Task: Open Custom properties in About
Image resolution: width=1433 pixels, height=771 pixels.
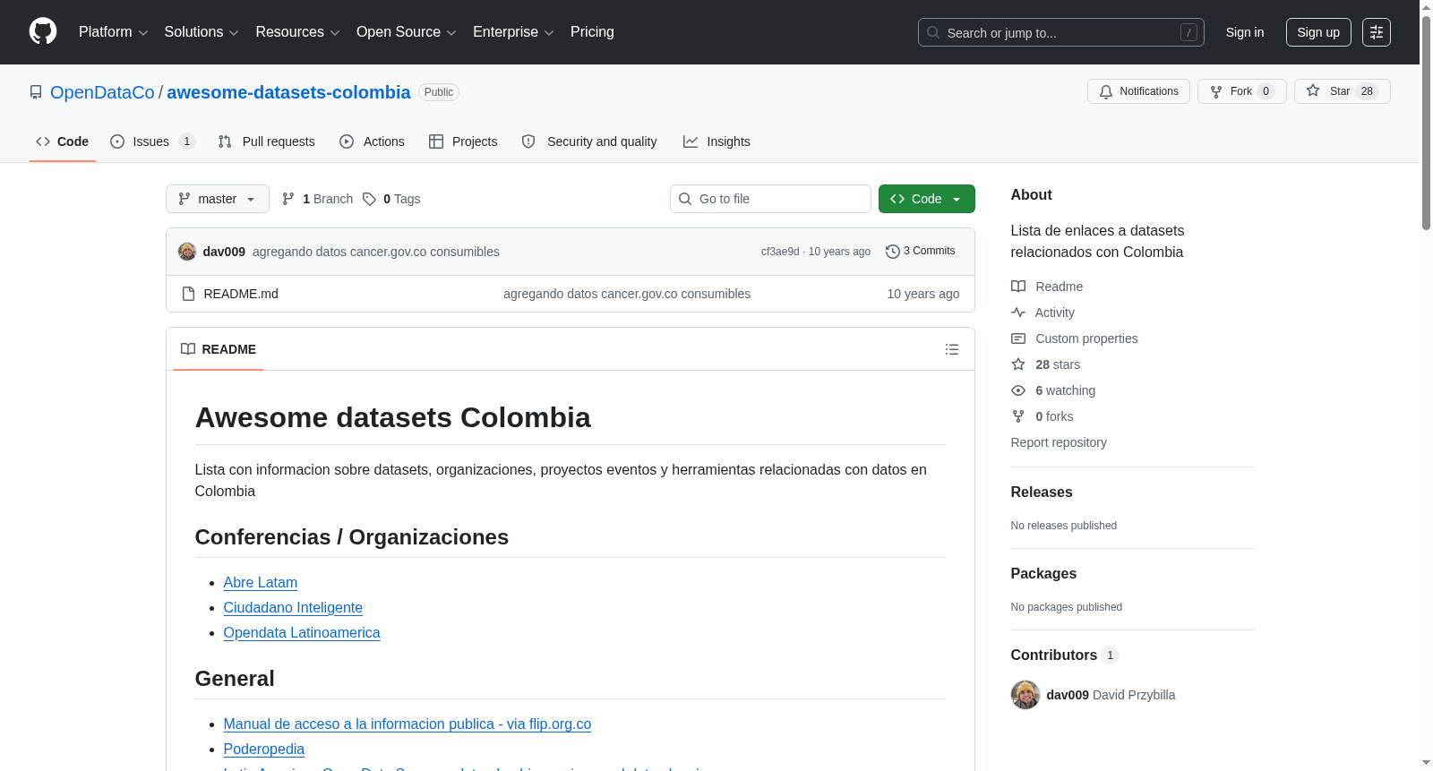Action: click(1075, 338)
